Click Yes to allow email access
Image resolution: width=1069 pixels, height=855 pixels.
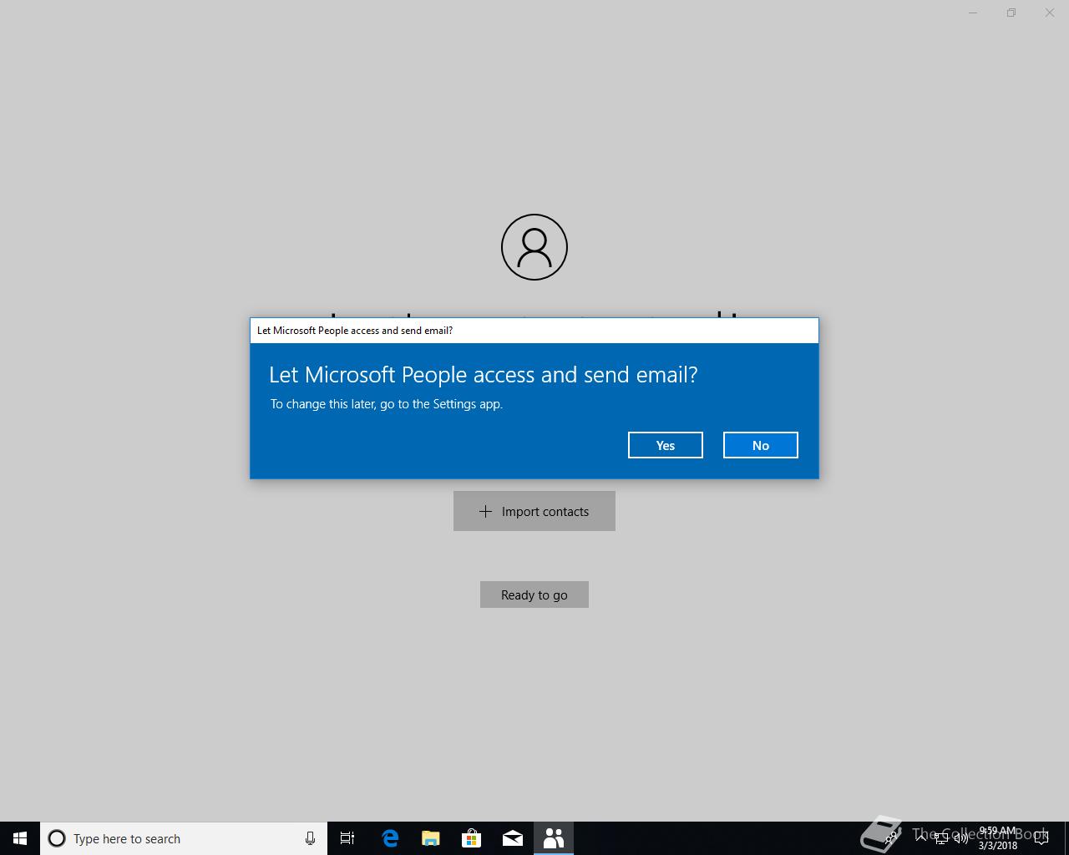(665, 445)
